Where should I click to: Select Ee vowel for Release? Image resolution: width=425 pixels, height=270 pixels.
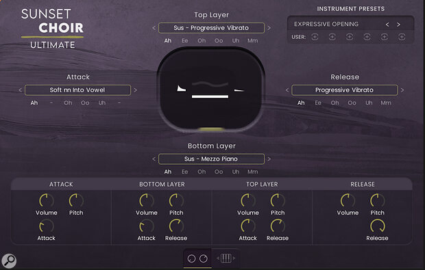click(x=318, y=103)
